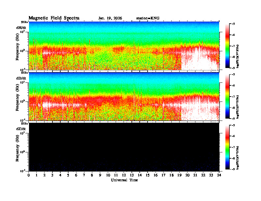Click hour 17 on the time axis
The width and height of the screenshot is (261, 201).
[x=163, y=175]
